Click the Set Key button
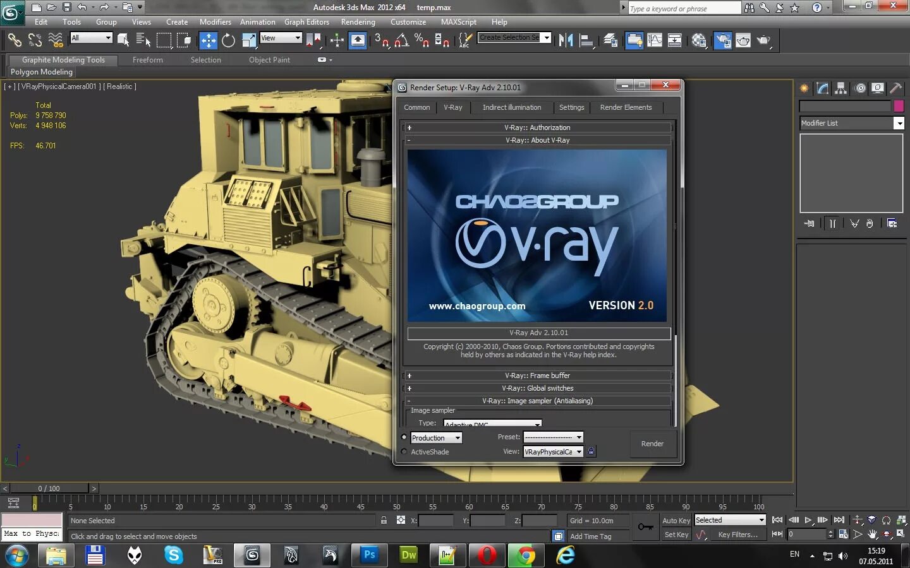 (676, 535)
